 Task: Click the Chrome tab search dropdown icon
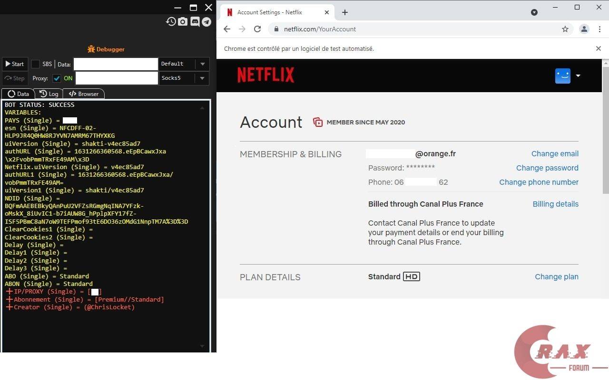[x=534, y=12]
